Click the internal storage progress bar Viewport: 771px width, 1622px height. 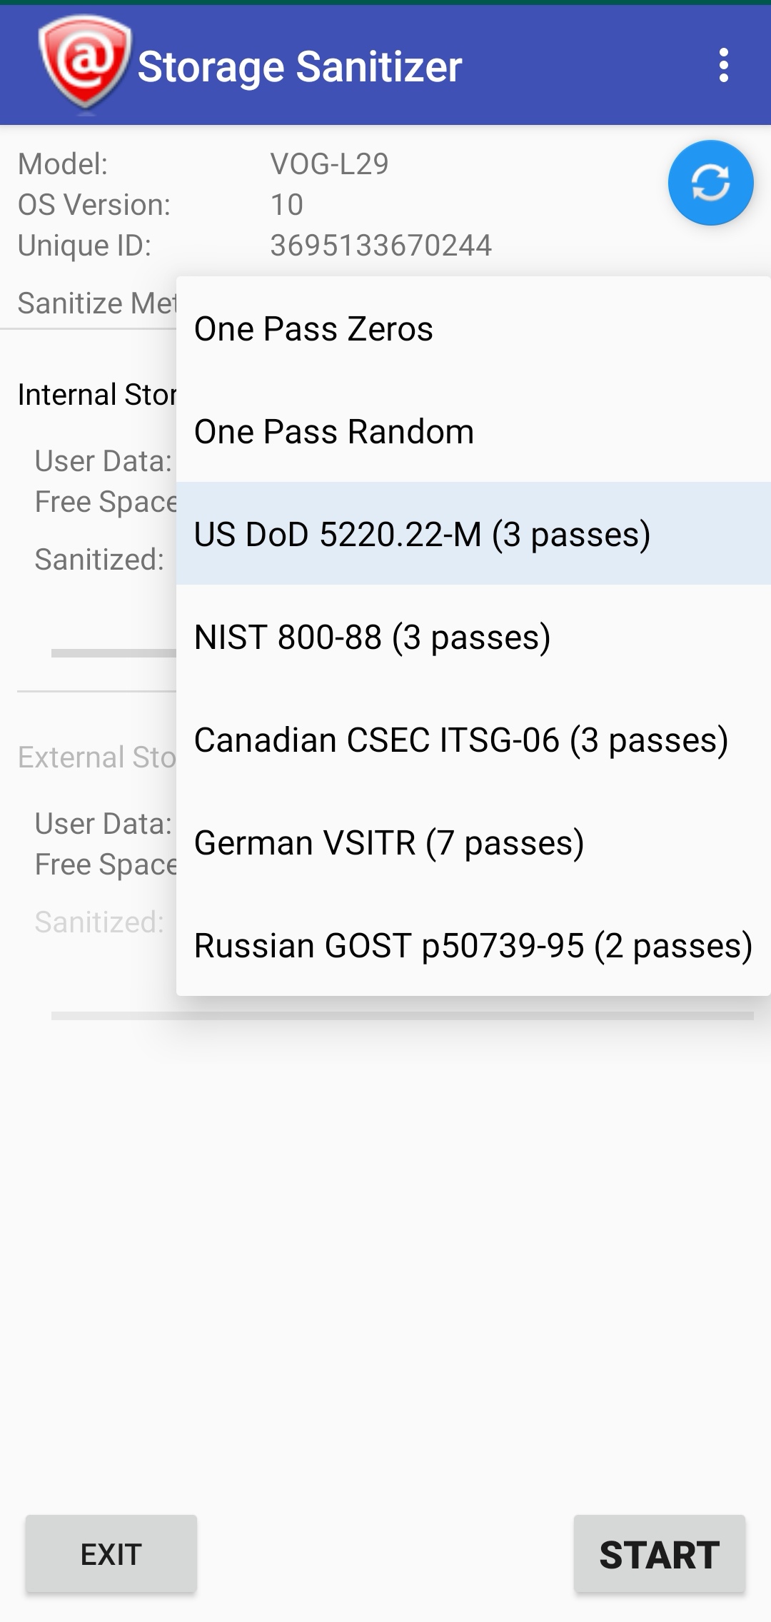tap(113, 653)
